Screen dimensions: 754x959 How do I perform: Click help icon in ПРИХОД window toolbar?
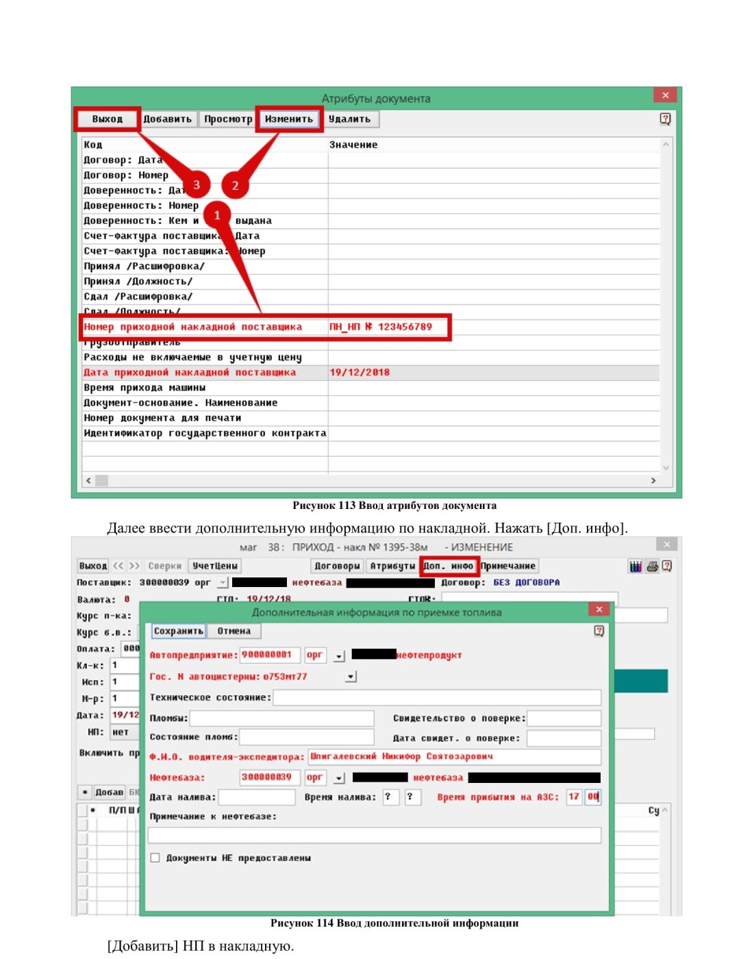click(x=667, y=566)
